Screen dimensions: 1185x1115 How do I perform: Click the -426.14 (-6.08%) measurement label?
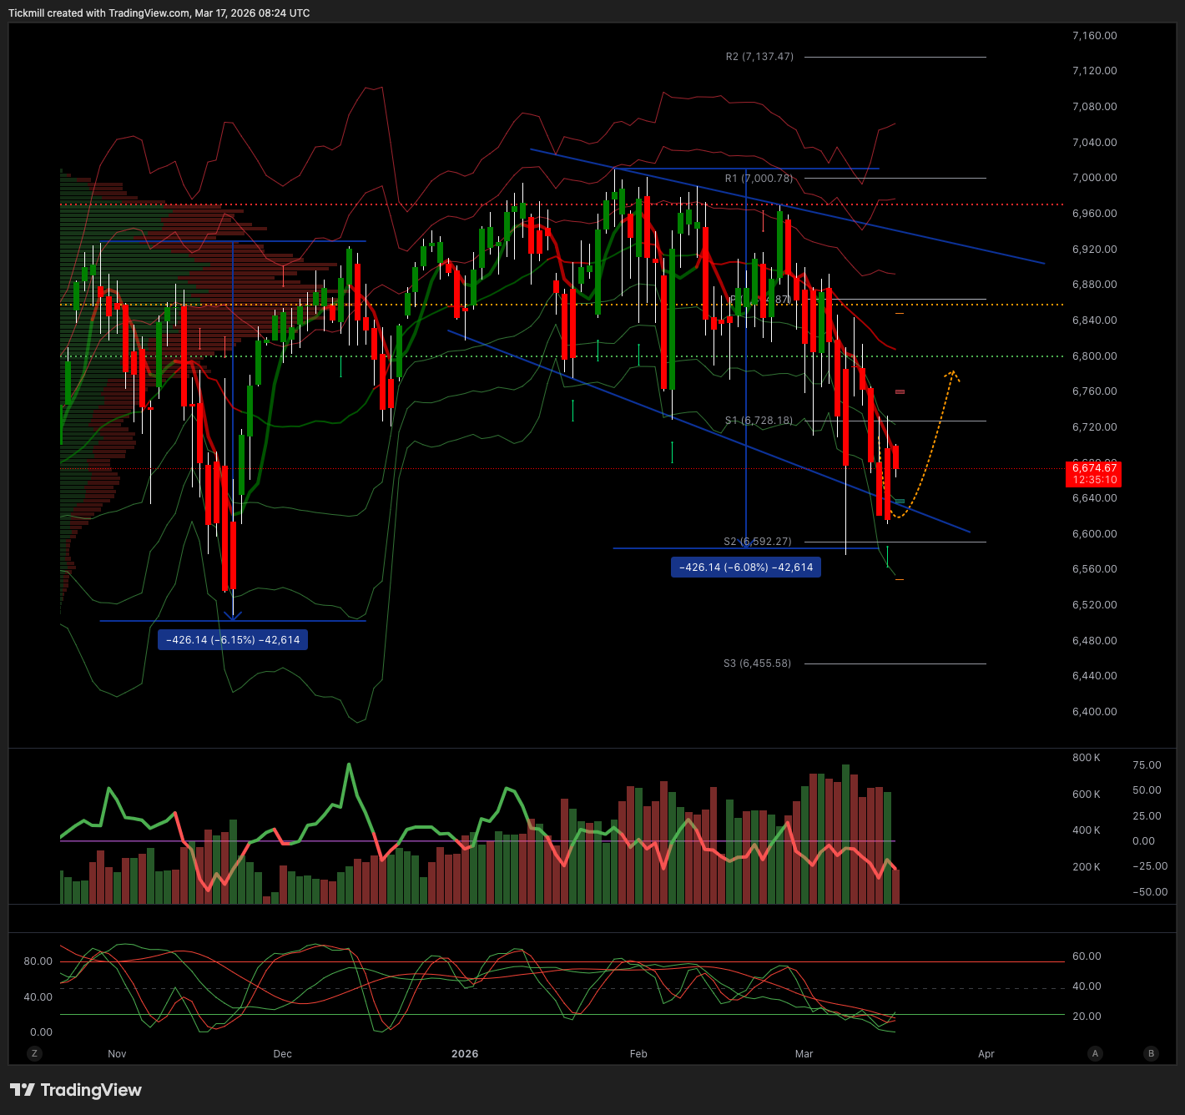(745, 568)
